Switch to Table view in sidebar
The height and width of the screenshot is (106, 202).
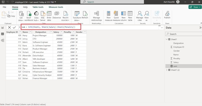point(3,34)
